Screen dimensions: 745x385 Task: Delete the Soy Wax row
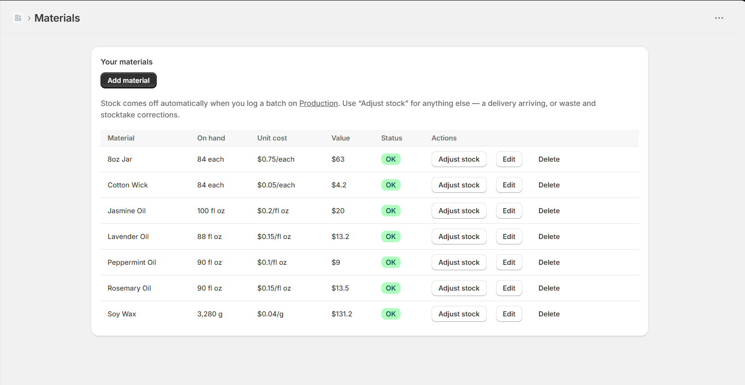(549, 314)
